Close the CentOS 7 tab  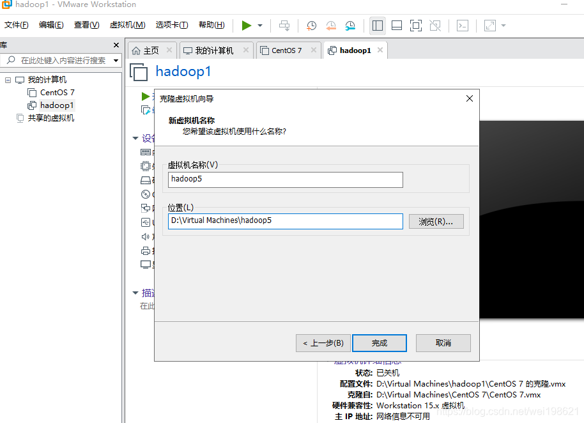(x=314, y=50)
